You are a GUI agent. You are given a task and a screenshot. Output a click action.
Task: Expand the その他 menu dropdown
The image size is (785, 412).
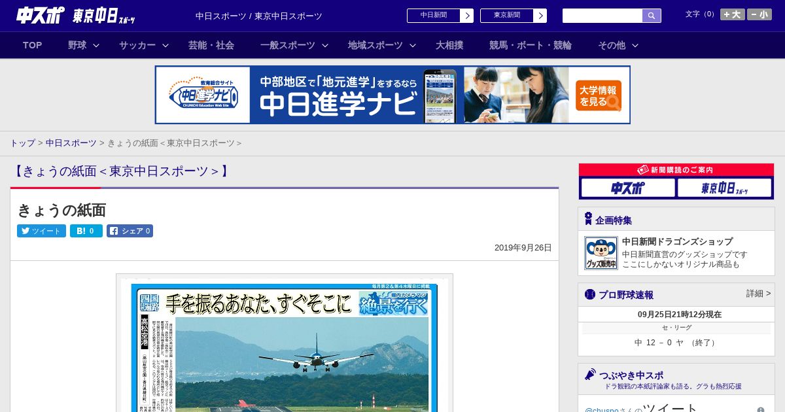coord(635,45)
